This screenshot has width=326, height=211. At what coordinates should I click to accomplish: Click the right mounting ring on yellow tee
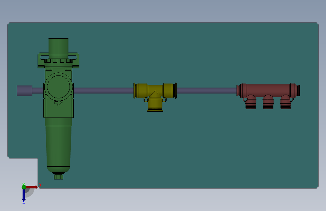click(164, 100)
